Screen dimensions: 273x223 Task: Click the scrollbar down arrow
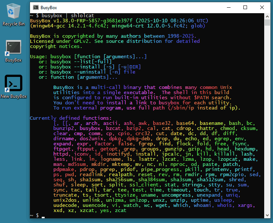[267, 215]
